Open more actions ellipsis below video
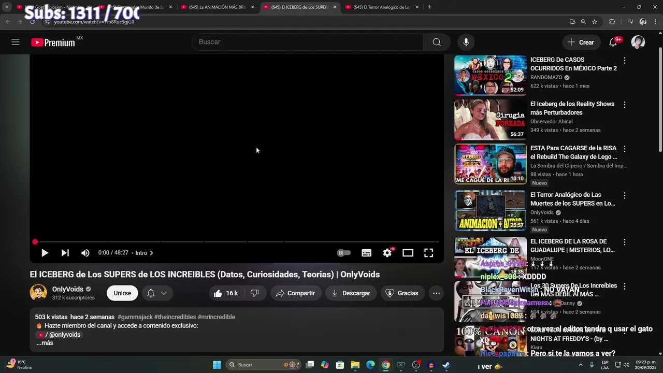The height and width of the screenshot is (373, 663). tap(436, 293)
